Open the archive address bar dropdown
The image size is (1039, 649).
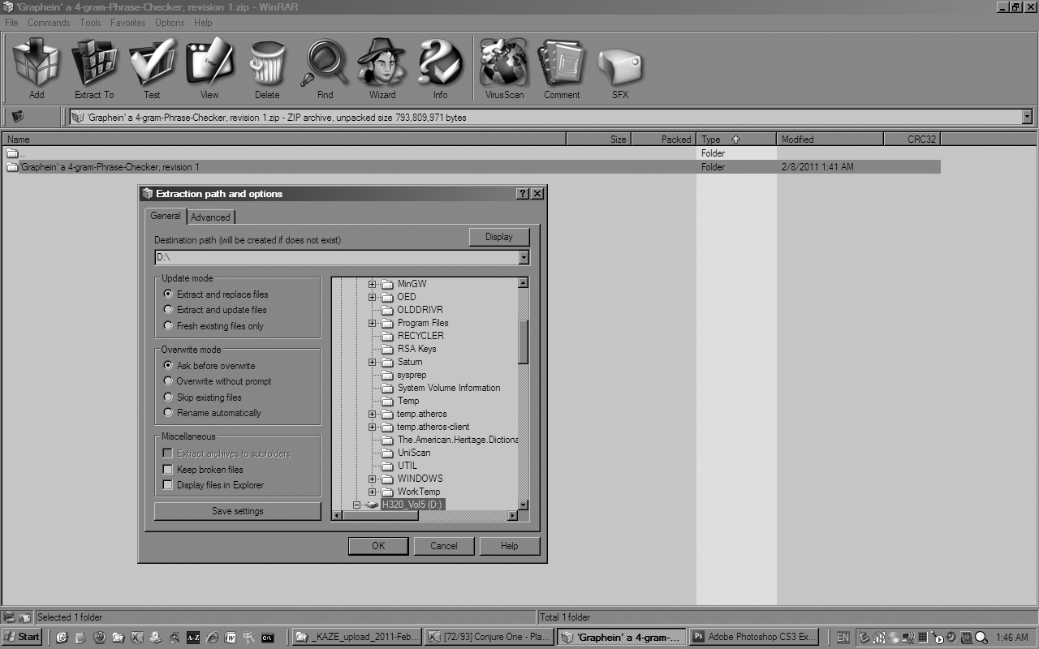[1027, 117]
